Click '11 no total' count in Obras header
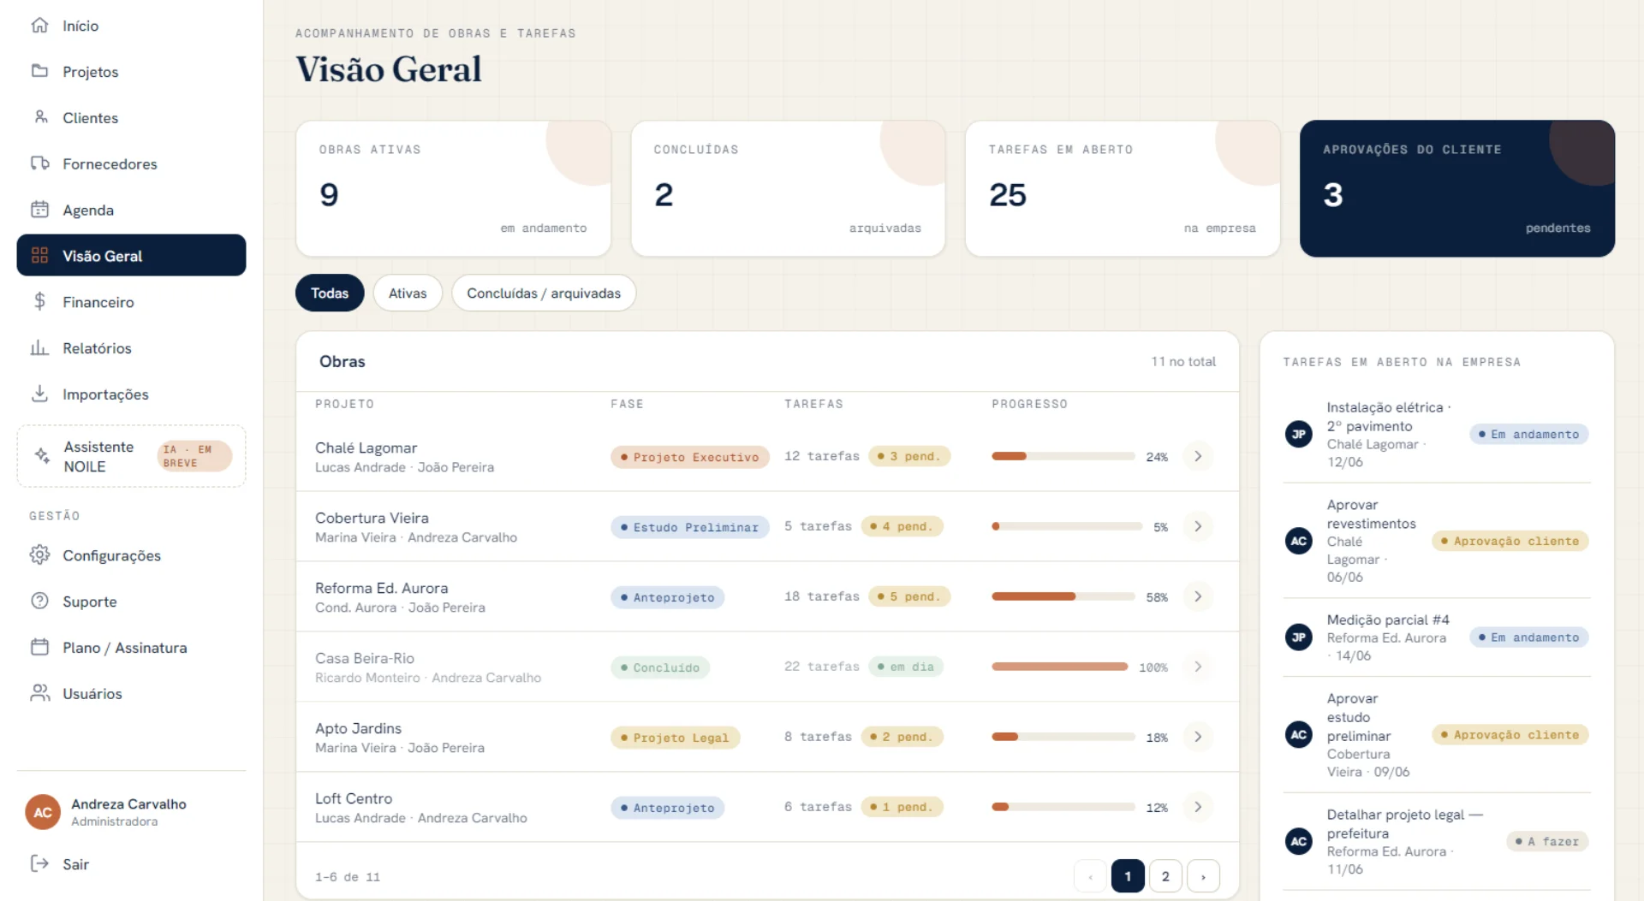 pos(1183,361)
